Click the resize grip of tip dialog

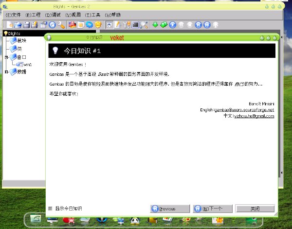pos(276,214)
